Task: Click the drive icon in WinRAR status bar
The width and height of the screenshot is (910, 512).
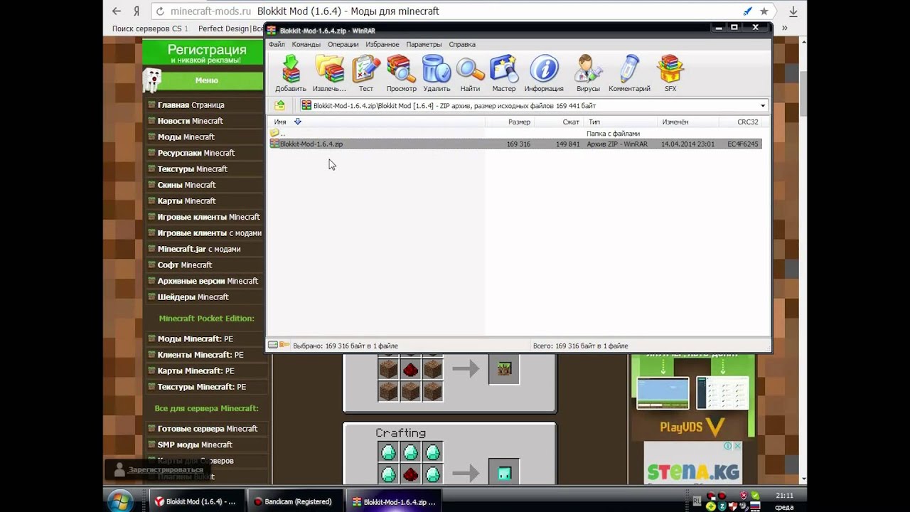Action: pyautogui.click(x=272, y=345)
